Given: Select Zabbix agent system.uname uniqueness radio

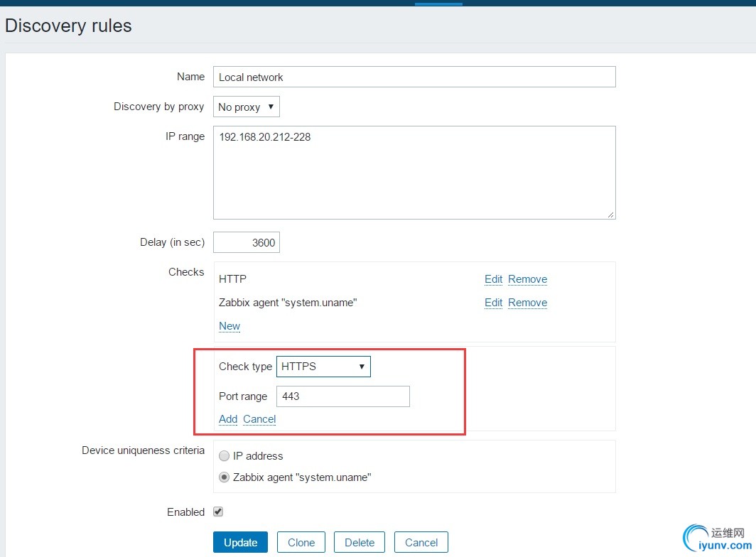Looking at the screenshot, I should pos(225,477).
